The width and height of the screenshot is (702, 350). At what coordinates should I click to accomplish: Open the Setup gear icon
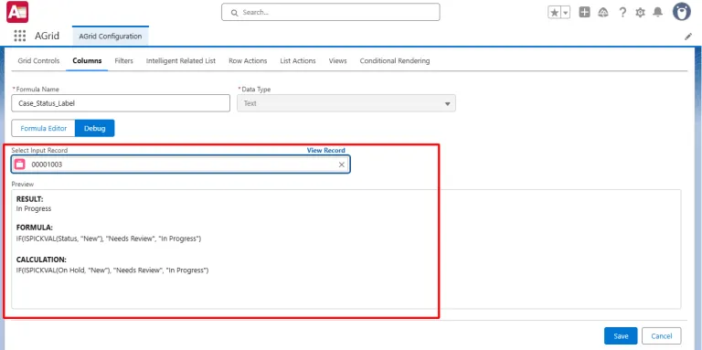(x=640, y=13)
